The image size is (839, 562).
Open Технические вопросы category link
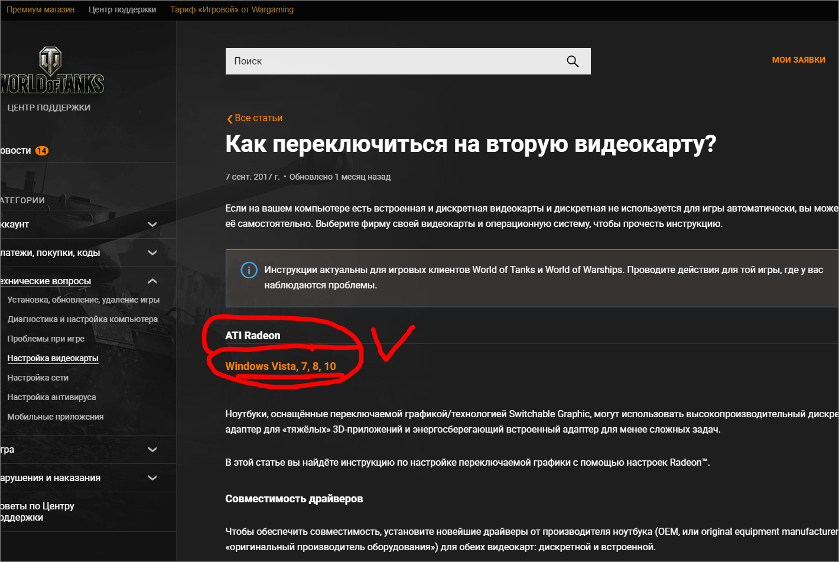coord(45,281)
